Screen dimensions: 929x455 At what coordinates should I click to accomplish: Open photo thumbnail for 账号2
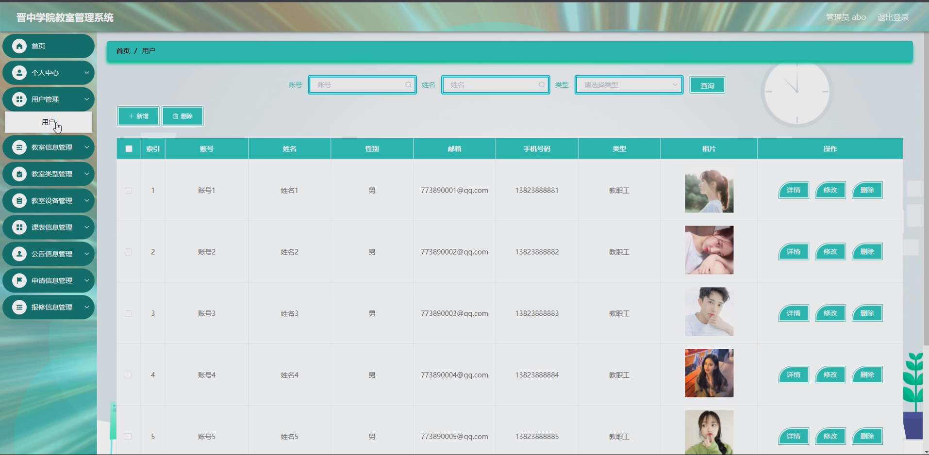[709, 250]
